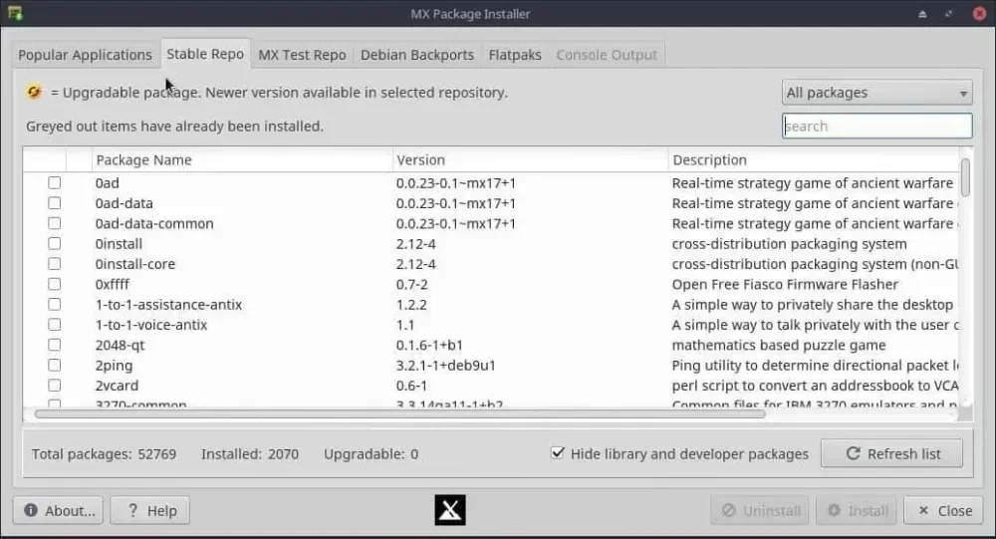Screen dimensions: 996x539
Task: Sort by Package Name column header
Action: click(x=242, y=160)
